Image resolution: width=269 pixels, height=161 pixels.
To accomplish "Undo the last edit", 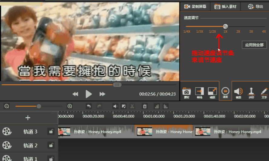I will 89,106.
